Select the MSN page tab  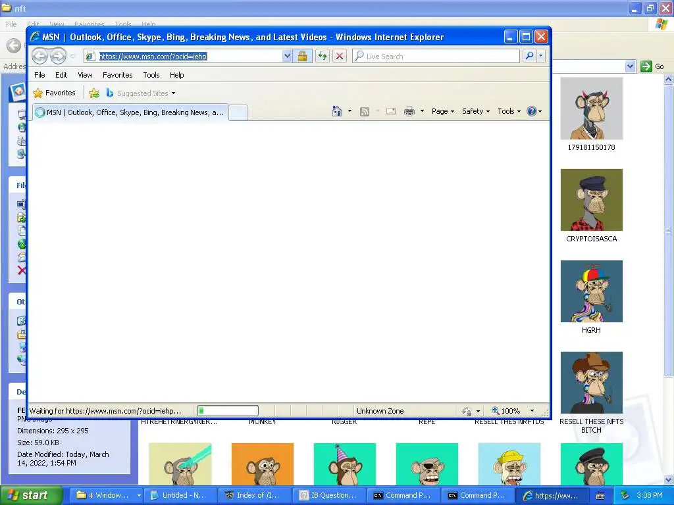130,112
